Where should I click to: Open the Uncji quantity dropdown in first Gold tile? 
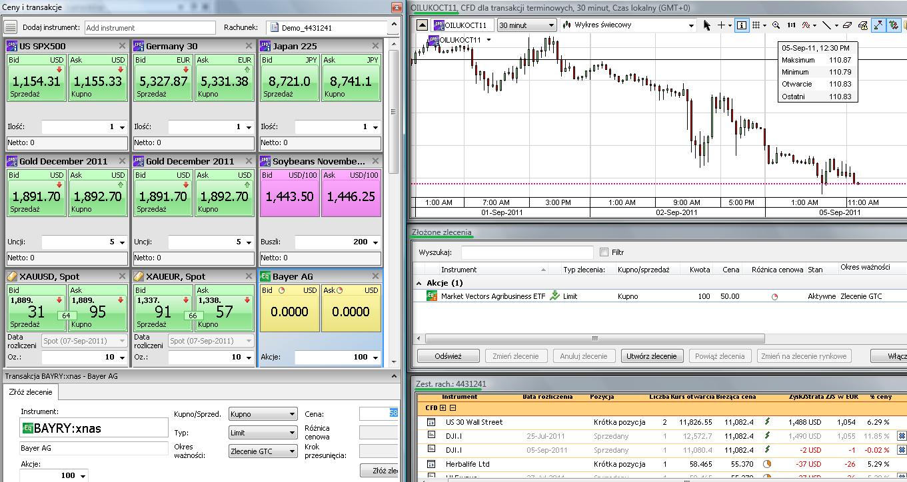[123, 242]
